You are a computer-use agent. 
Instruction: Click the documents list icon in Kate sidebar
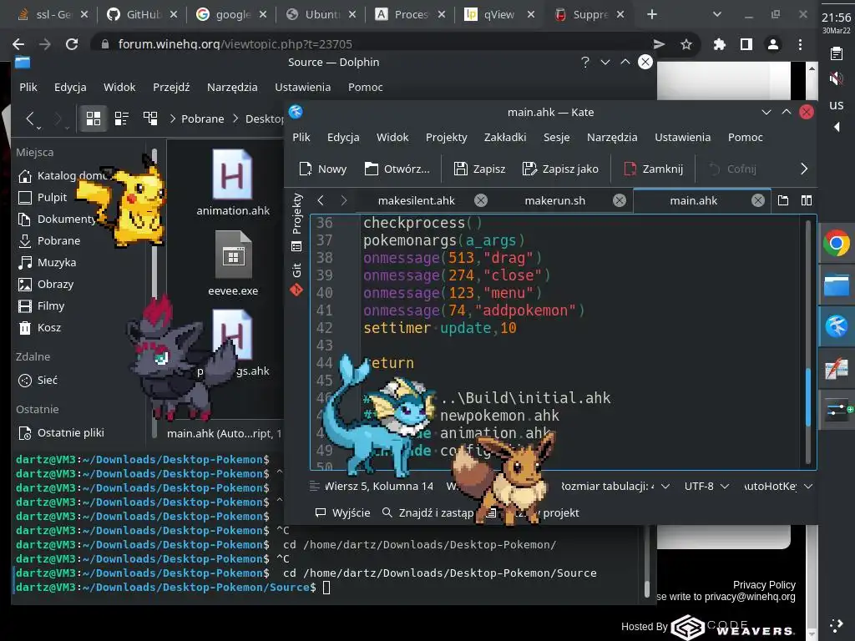click(x=296, y=247)
